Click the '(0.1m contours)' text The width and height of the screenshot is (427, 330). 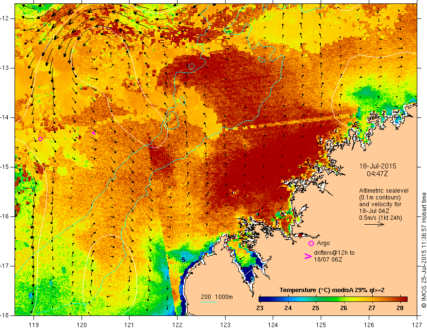coord(380,198)
